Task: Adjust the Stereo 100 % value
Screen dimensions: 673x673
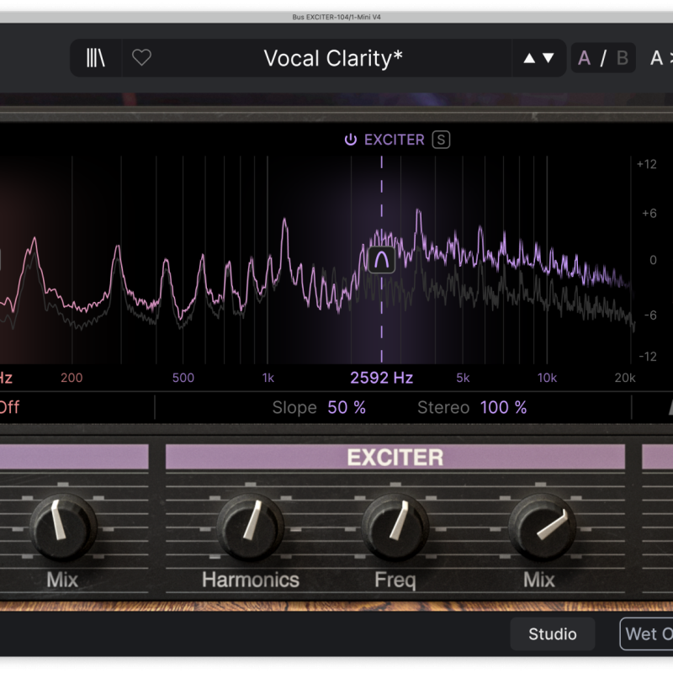Action: (503, 407)
